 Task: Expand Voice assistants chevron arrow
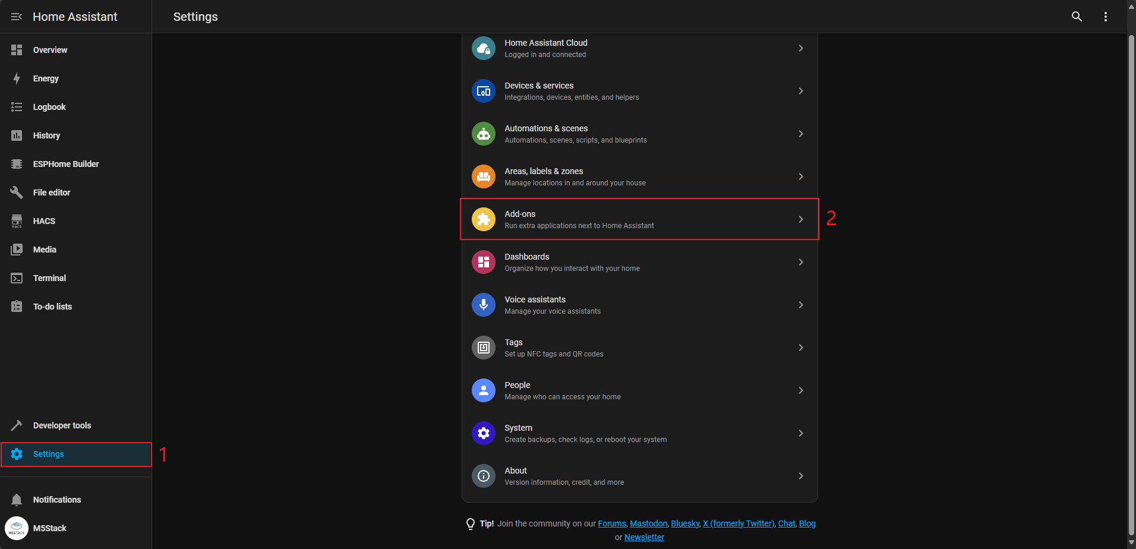(x=801, y=305)
